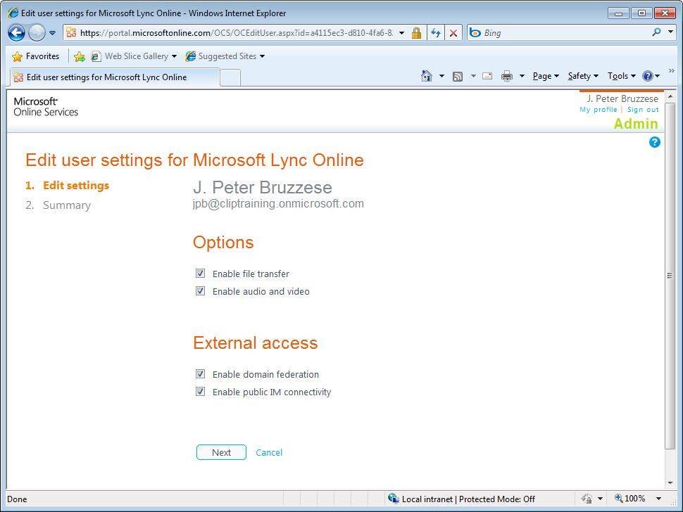Screen dimensions: 683x512
Task: Click the Web Slice Gallery page icon
Action: tap(95, 56)
